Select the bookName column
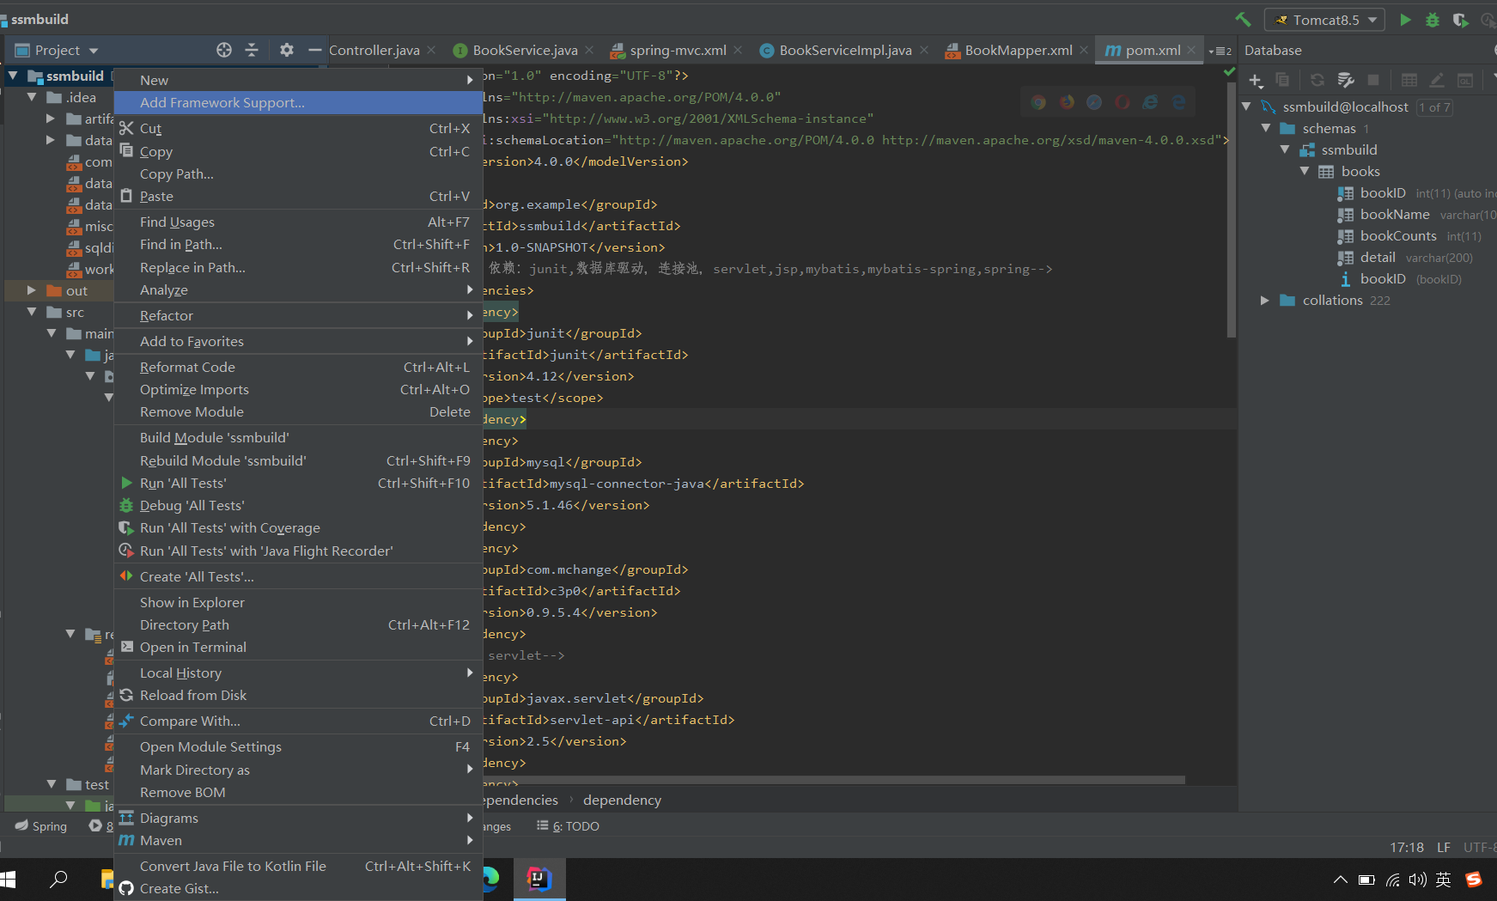The width and height of the screenshot is (1497, 901). point(1395,214)
